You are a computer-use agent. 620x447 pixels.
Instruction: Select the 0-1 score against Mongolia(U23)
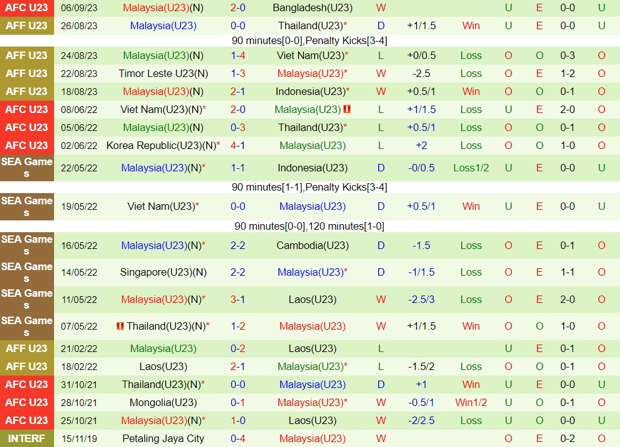(238, 402)
